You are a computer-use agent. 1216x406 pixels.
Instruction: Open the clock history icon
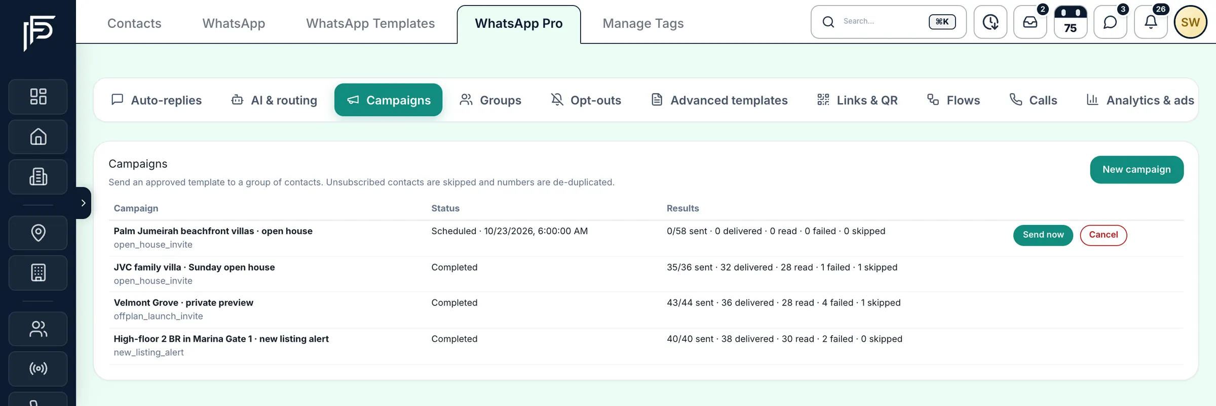tap(991, 22)
